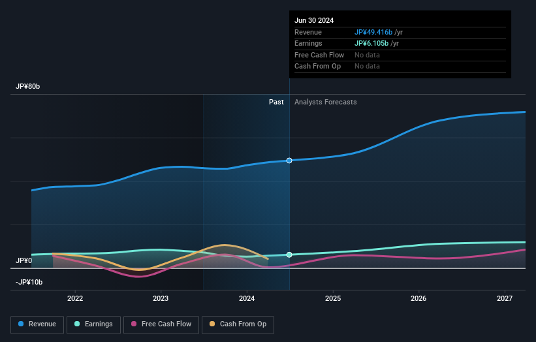
Task: Click the Jun 30 2024 tooltip date
Action: 314,20
